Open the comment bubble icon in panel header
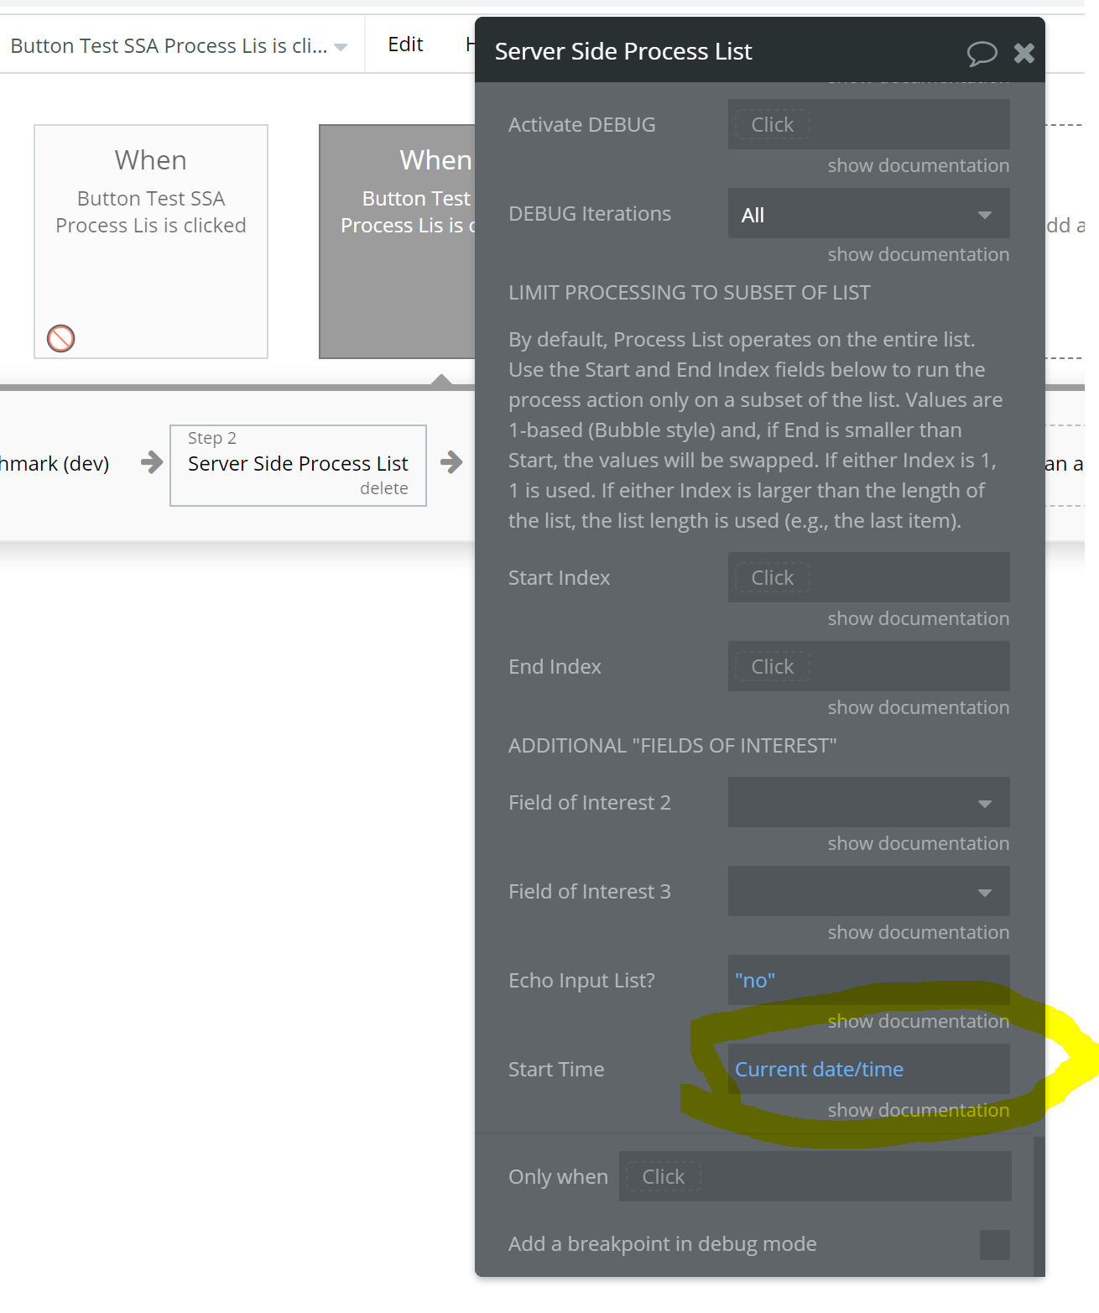This screenshot has height=1313, width=1099. [x=982, y=54]
